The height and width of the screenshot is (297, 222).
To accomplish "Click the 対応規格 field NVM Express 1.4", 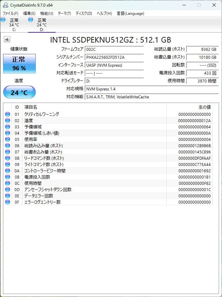I will (152, 89).
